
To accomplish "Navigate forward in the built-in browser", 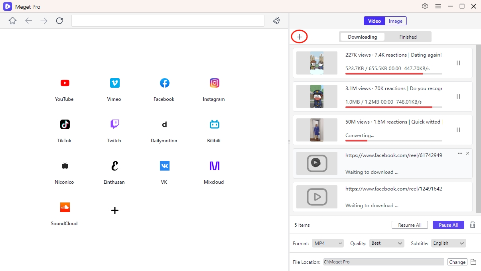I will (44, 21).
